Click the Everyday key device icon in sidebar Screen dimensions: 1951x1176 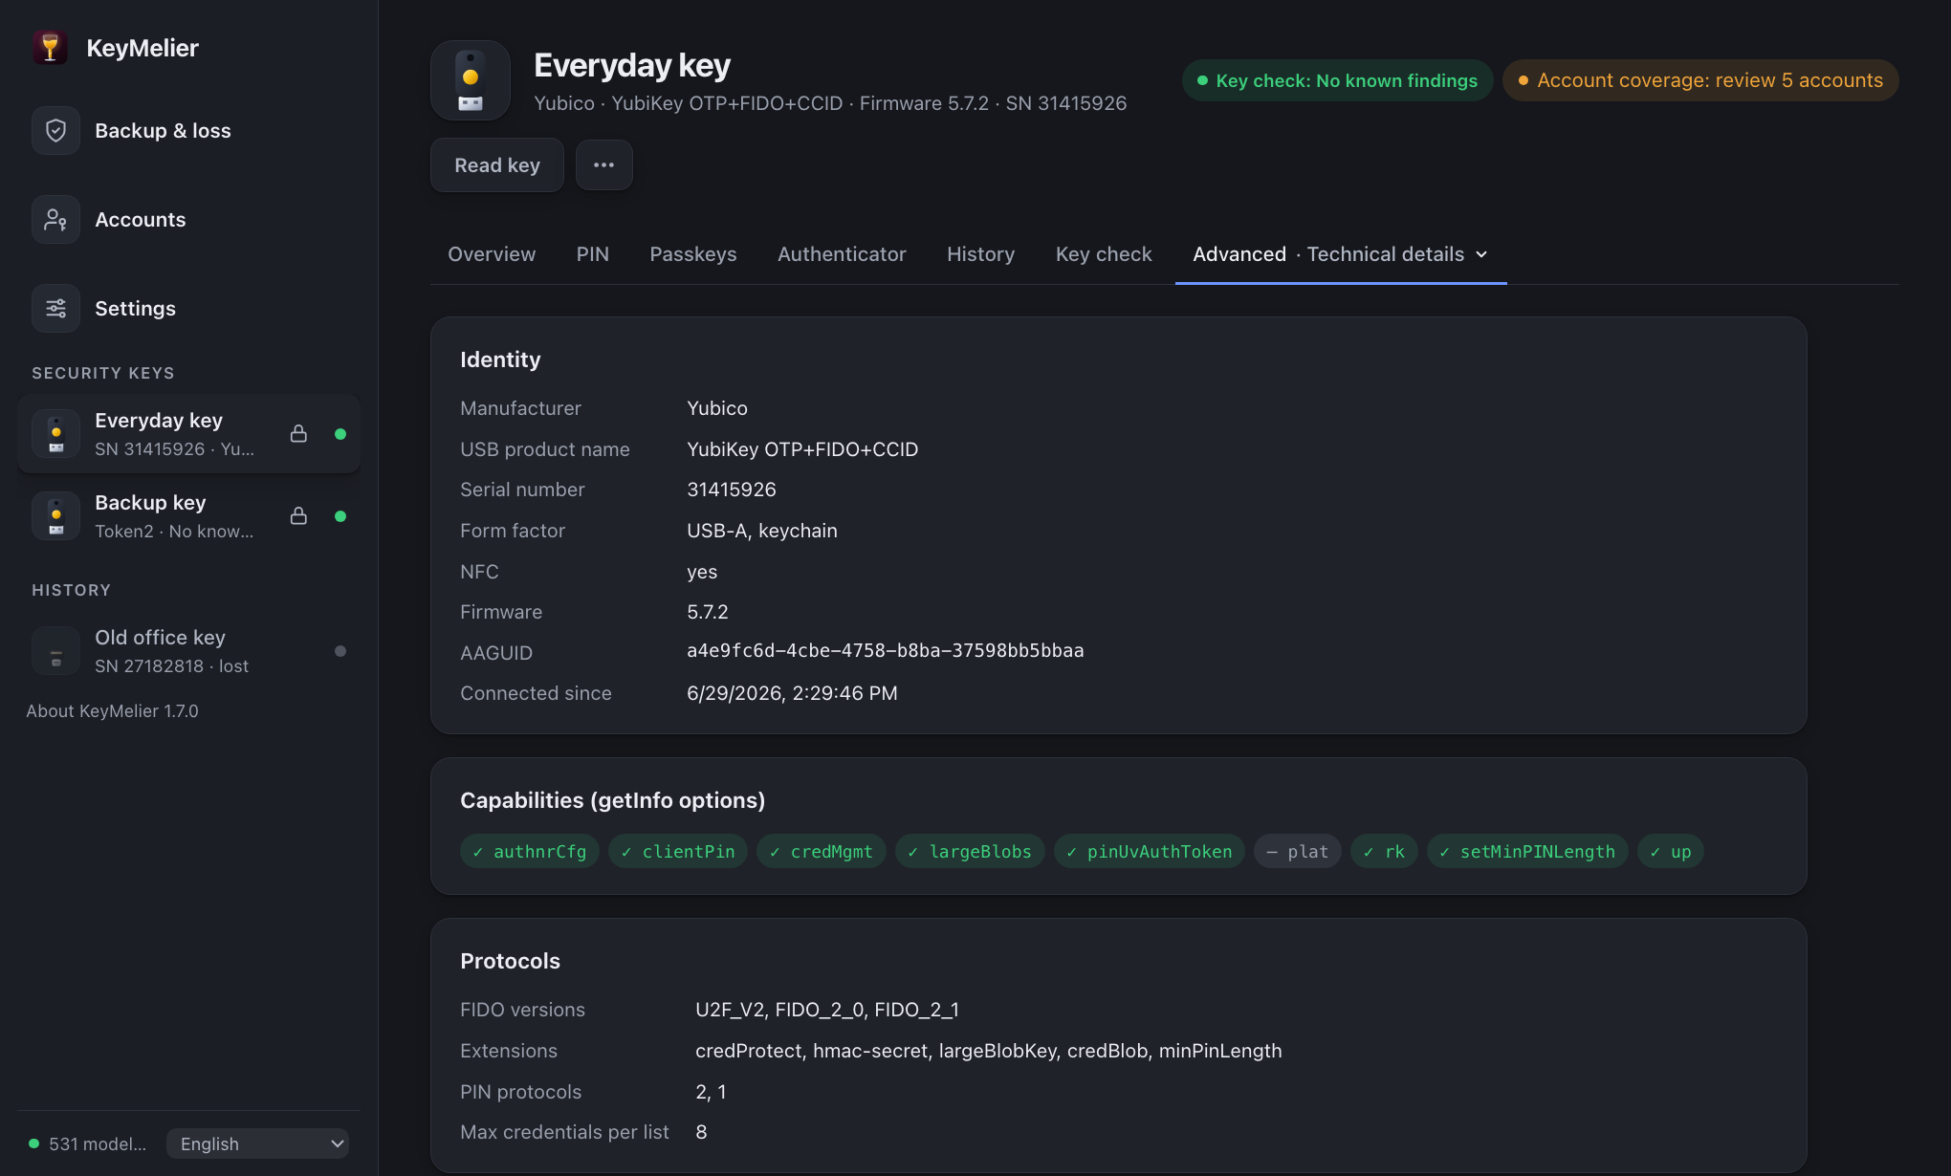click(56, 434)
